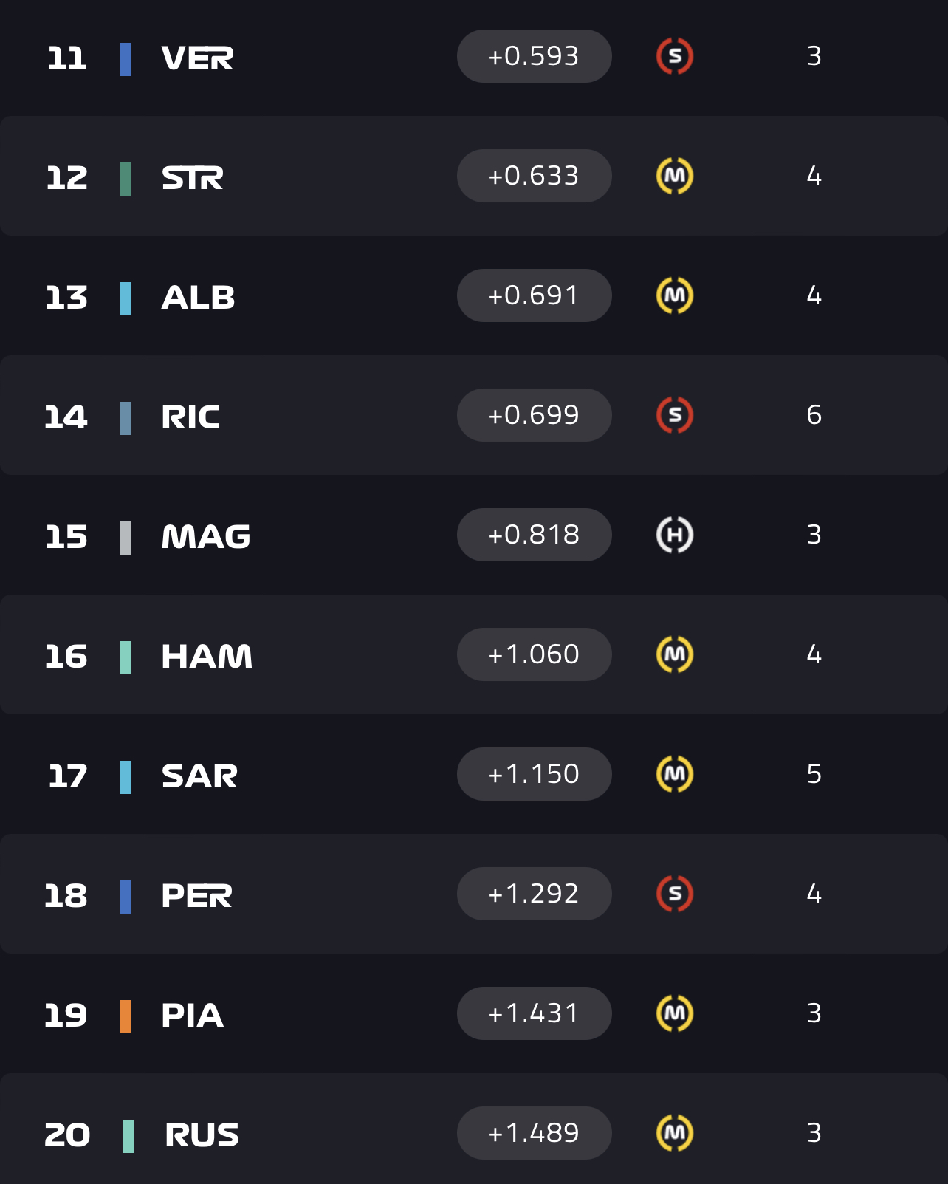Select driver name RIC
948x1184 pixels.
point(190,417)
